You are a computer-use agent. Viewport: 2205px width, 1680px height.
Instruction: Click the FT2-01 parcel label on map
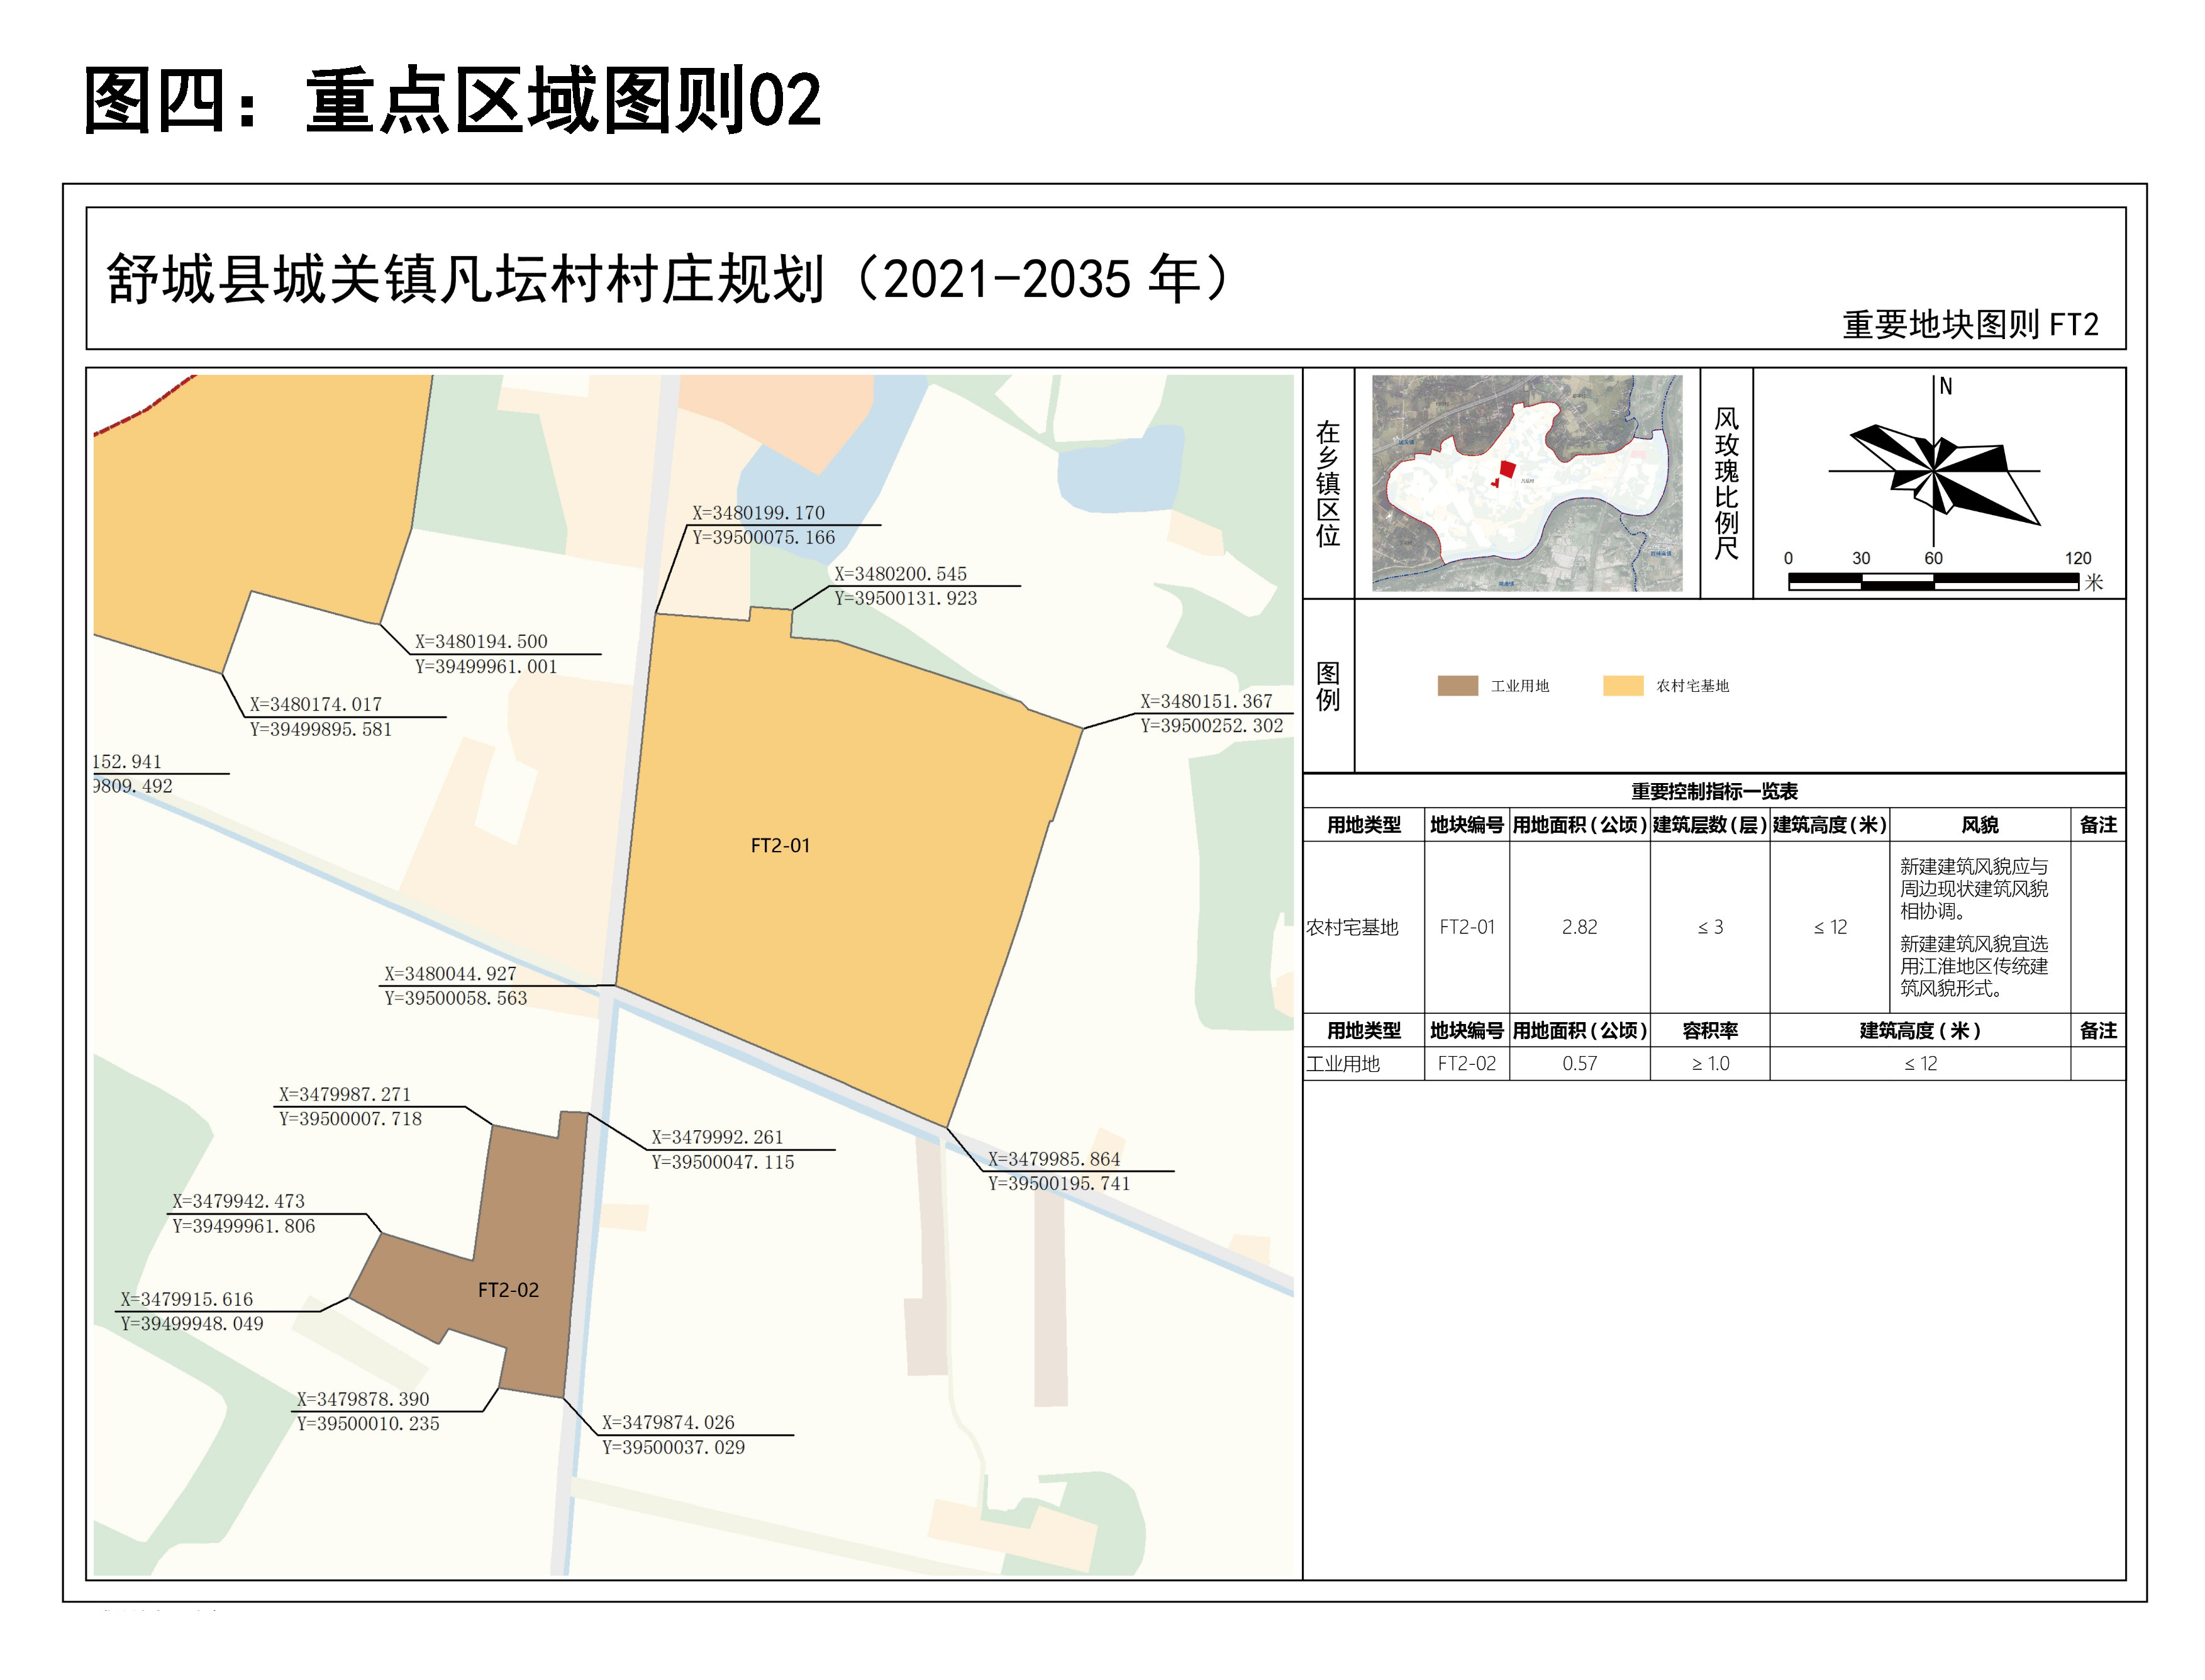(780, 846)
